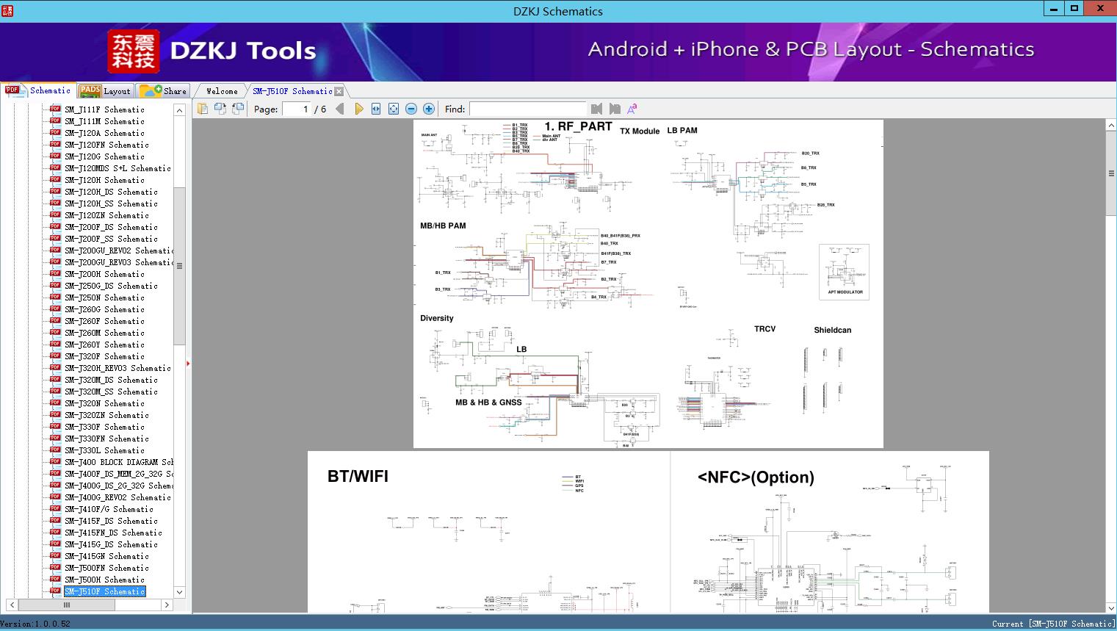Click the document viewer scroll down arrow
The image size is (1117, 631).
(x=1111, y=607)
